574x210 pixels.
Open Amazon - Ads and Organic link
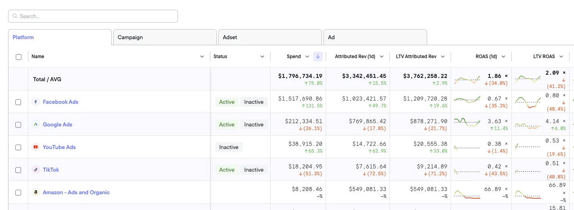[x=76, y=192]
